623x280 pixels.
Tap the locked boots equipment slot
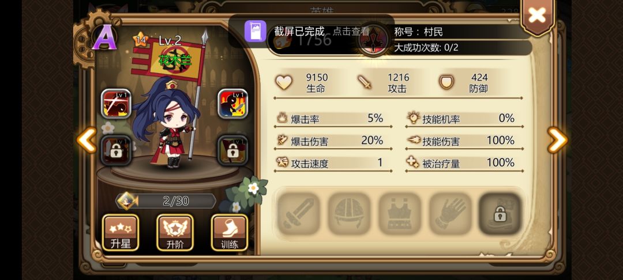click(500, 214)
